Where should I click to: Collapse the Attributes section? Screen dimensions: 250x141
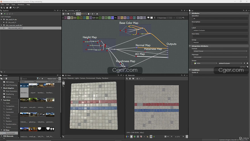(x=190, y=13)
